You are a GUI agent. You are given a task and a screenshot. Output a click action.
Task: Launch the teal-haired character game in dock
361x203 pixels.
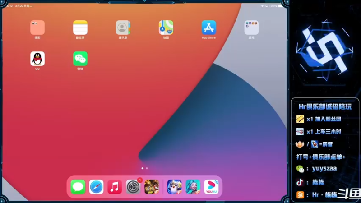[x=193, y=187]
